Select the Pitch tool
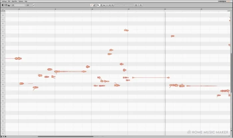 click(x=101, y=5)
